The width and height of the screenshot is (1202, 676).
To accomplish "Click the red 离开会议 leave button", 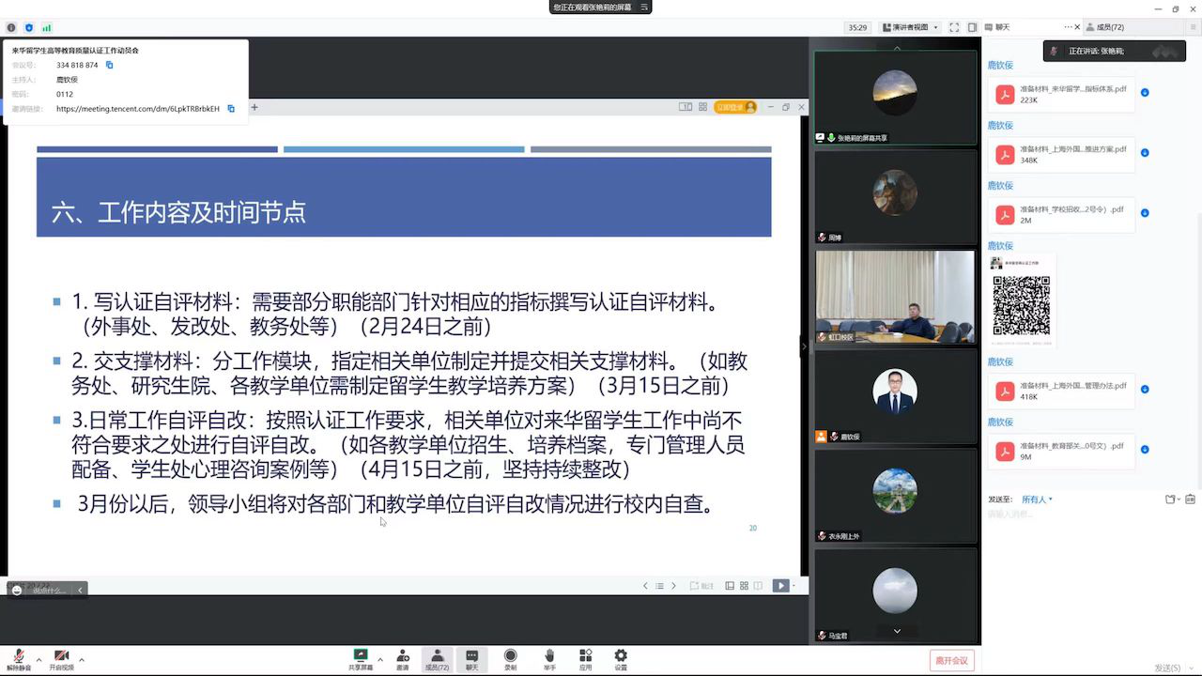I will [x=951, y=660].
